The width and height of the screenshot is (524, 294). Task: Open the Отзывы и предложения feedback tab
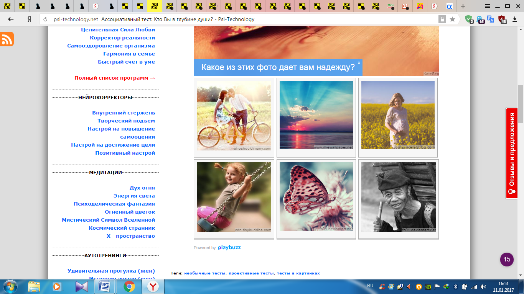tap(512, 153)
